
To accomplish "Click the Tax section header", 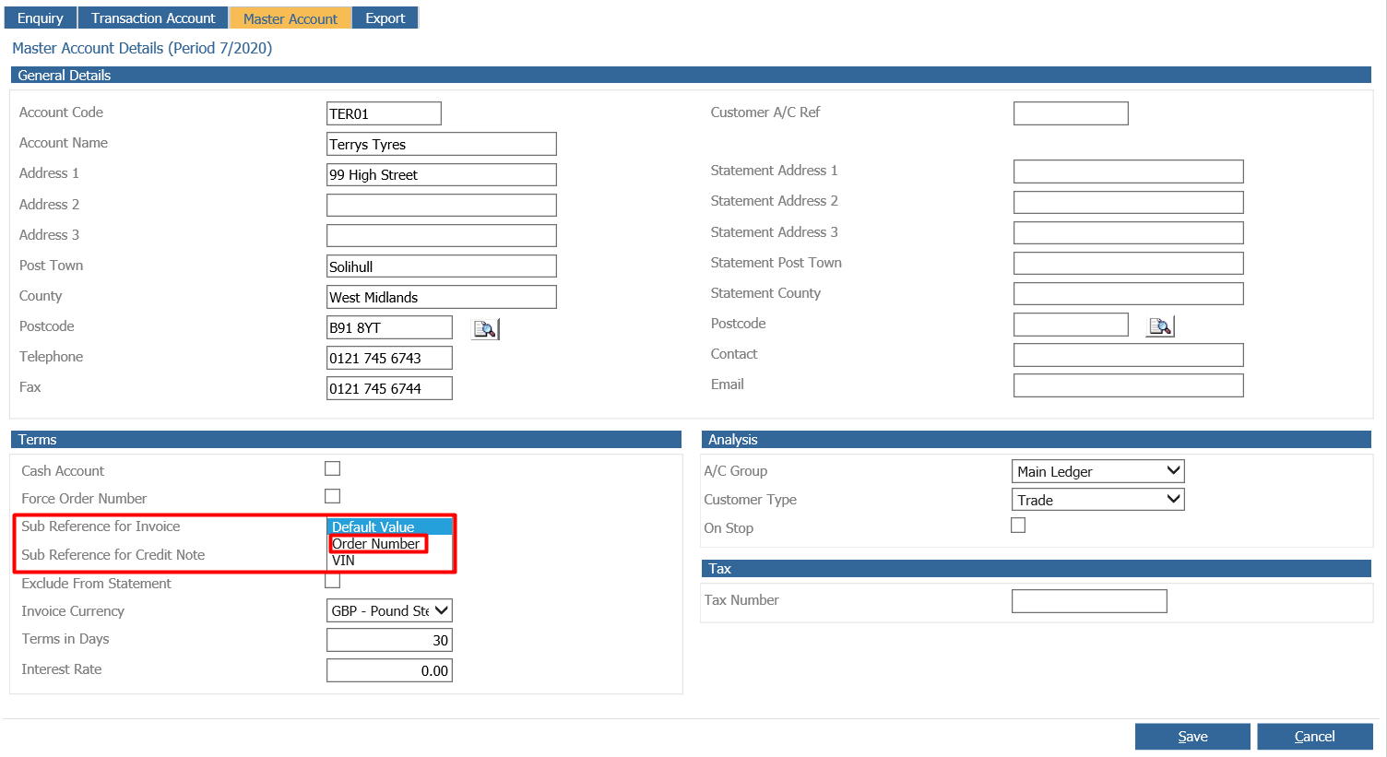I will 1037,569.
